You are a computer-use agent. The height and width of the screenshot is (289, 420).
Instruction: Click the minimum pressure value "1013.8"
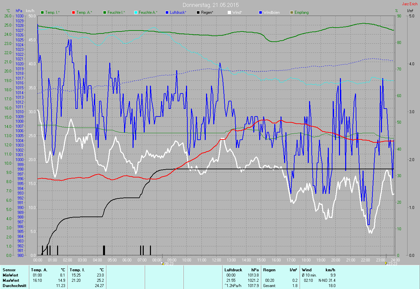tap(253, 275)
